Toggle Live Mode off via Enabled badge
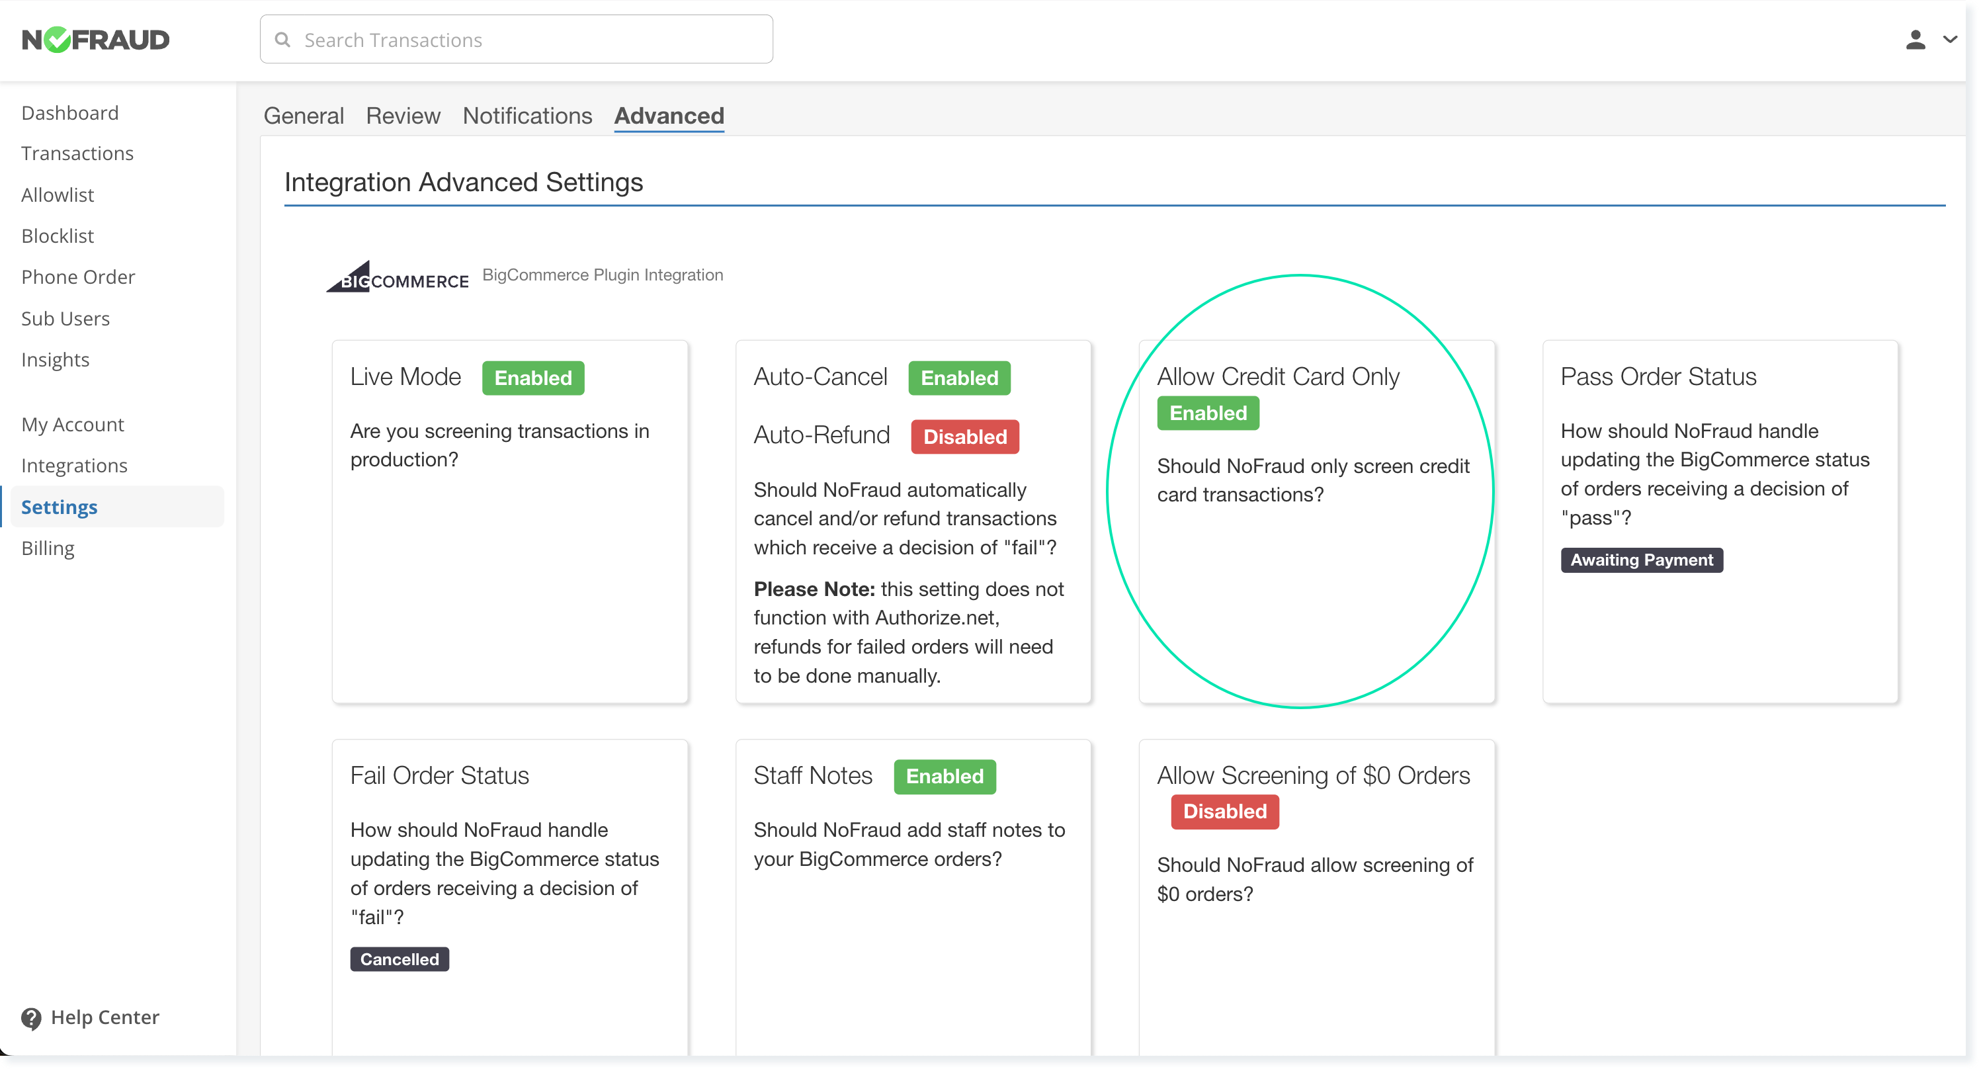1979x1069 pixels. [532, 377]
